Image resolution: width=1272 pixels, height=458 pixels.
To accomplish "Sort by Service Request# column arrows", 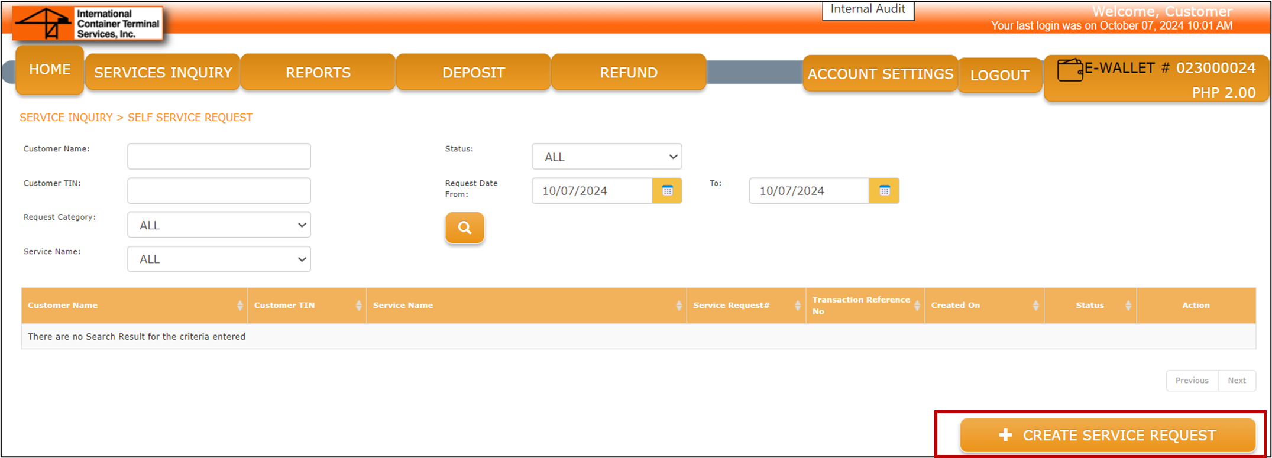I will pos(797,306).
